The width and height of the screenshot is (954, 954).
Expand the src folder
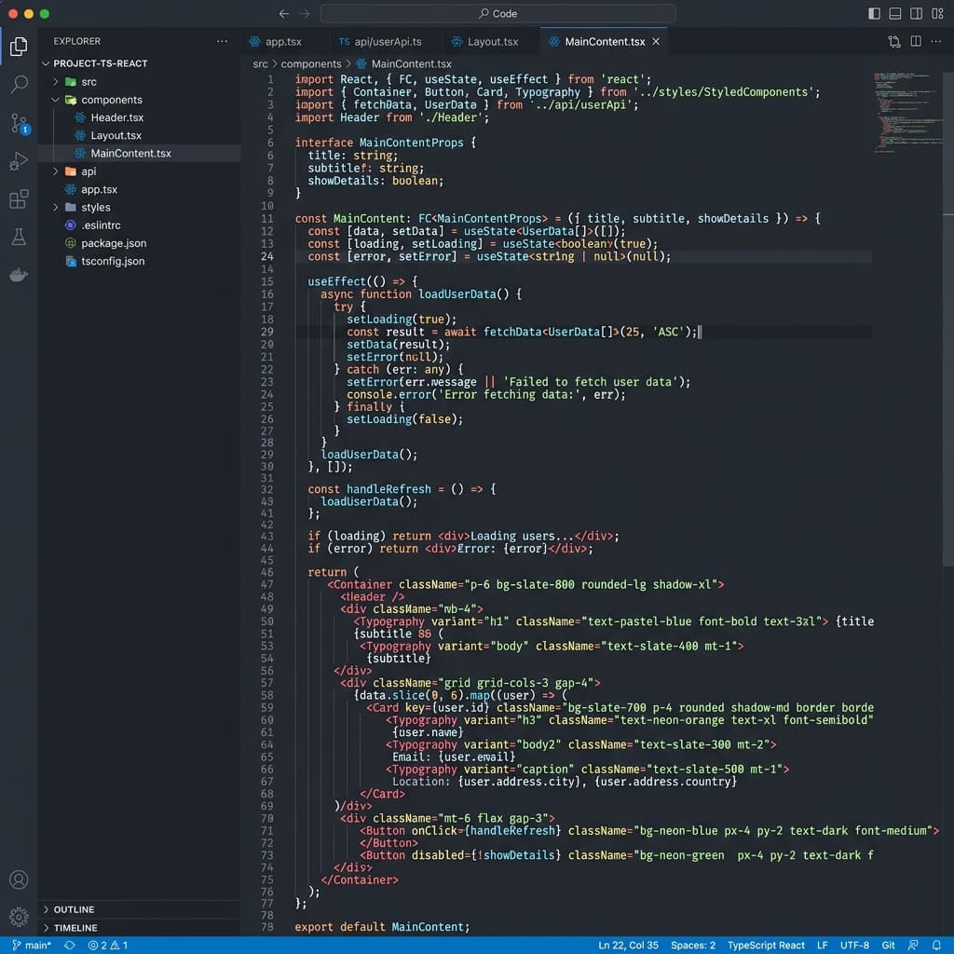[x=55, y=82]
